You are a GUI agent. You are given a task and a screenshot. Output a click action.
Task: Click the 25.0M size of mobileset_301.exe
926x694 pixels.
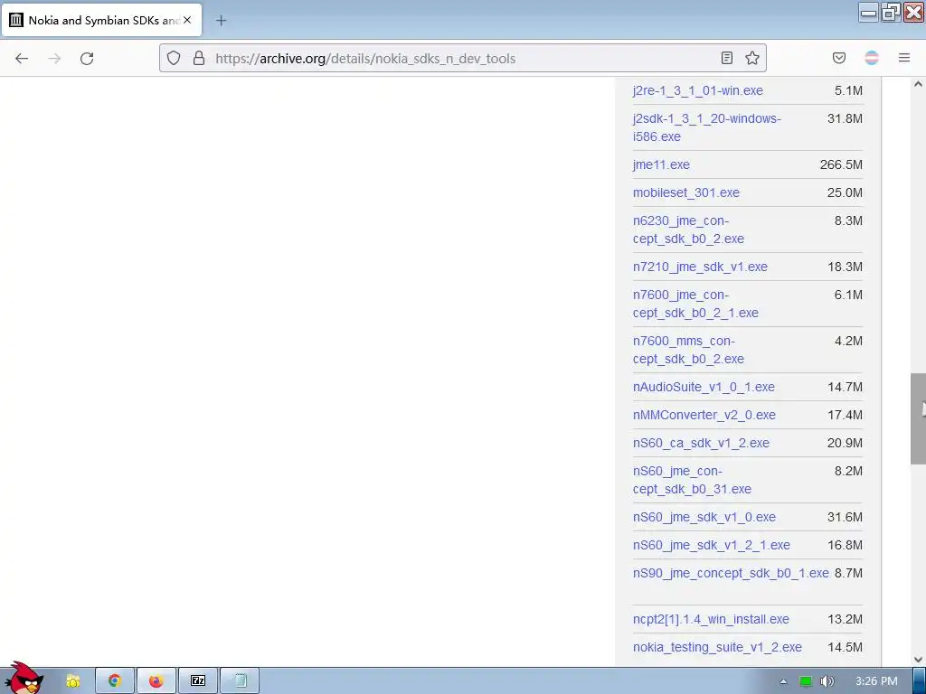click(845, 192)
